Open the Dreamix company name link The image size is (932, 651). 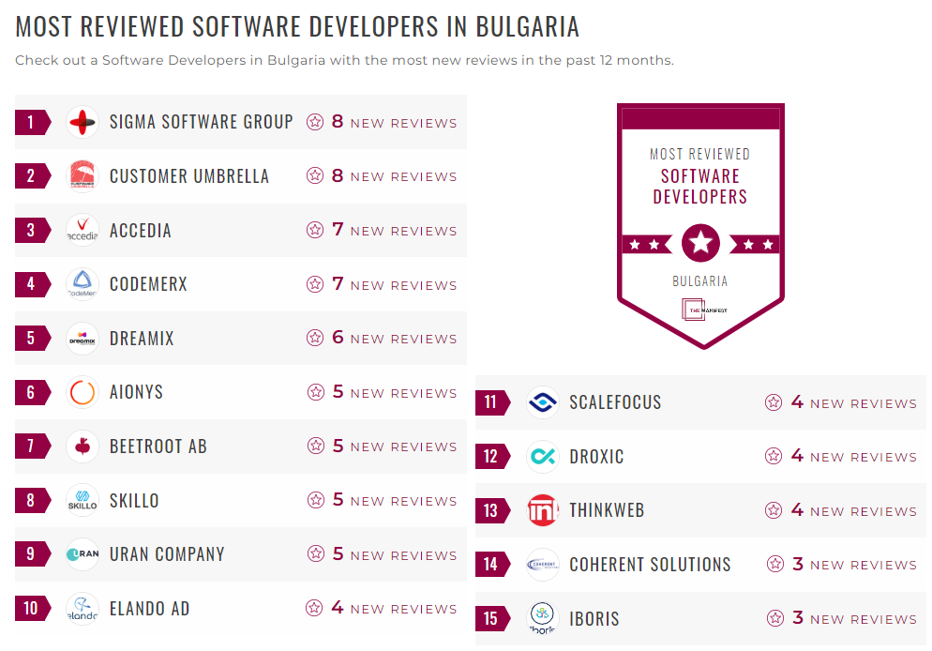[142, 339]
